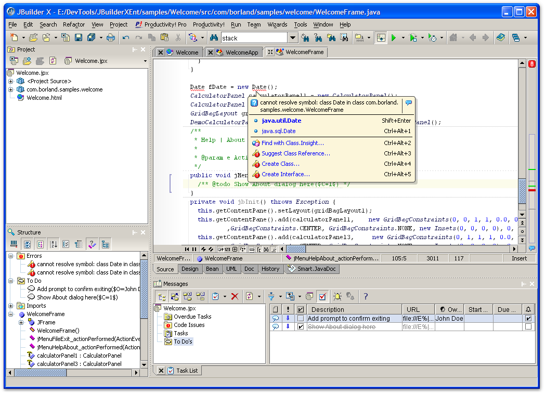The height and width of the screenshot is (394, 545).
Task: Check the 'Add prompt to confirm exiting' checkbox
Action: pos(301,319)
